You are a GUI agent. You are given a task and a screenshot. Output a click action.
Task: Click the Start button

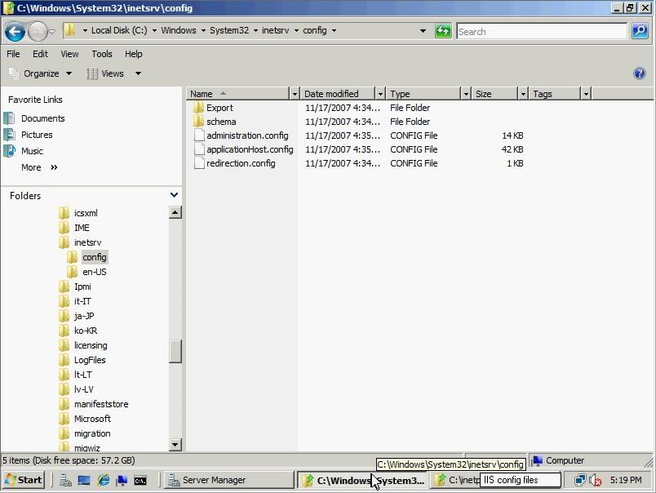24,480
